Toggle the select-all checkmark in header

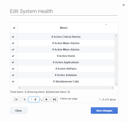(14, 28)
